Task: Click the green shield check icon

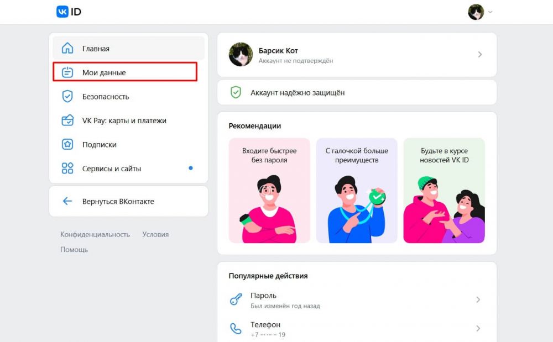Action: point(236,92)
